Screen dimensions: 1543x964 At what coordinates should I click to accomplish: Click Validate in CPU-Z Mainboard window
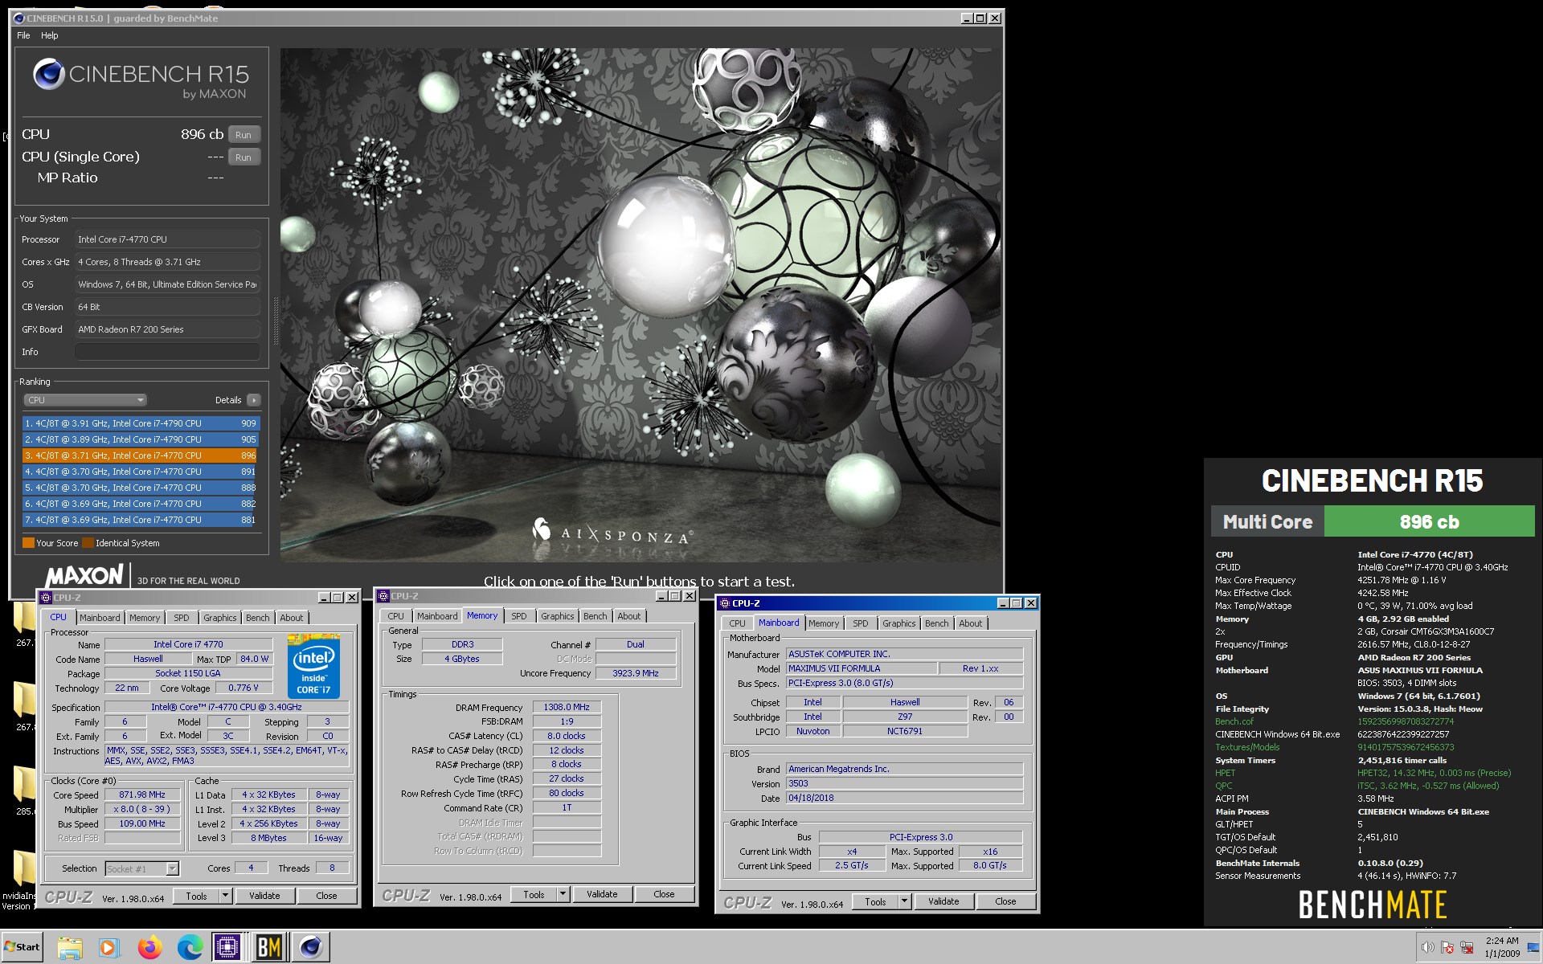tap(943, 901)
